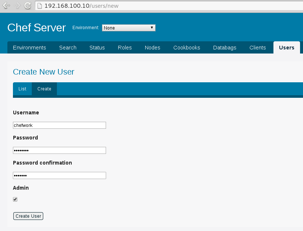The width and height of the screenshot is (303, 231).
Task: Open the Cookbooks tab
Action: tap(187, 48)
